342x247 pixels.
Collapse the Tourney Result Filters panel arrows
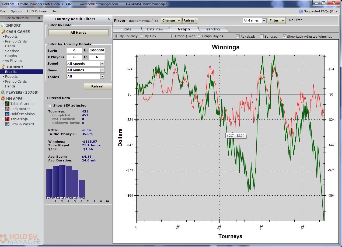point(109,19)
